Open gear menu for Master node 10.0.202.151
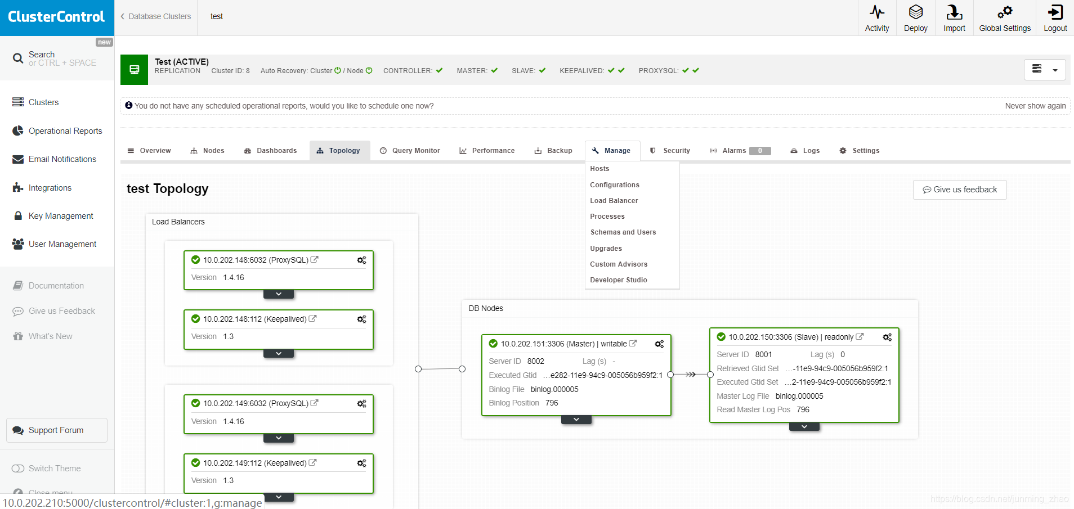Viewport: 1074px width, 509px height. pyautogui.click(x=659, y=344)
